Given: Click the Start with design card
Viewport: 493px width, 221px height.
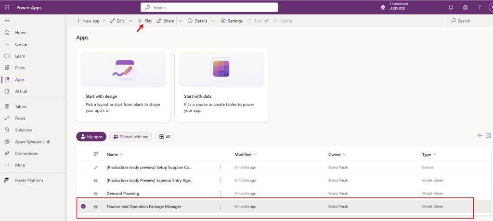Looking at the screenshot, I should [x=123, y=85].
